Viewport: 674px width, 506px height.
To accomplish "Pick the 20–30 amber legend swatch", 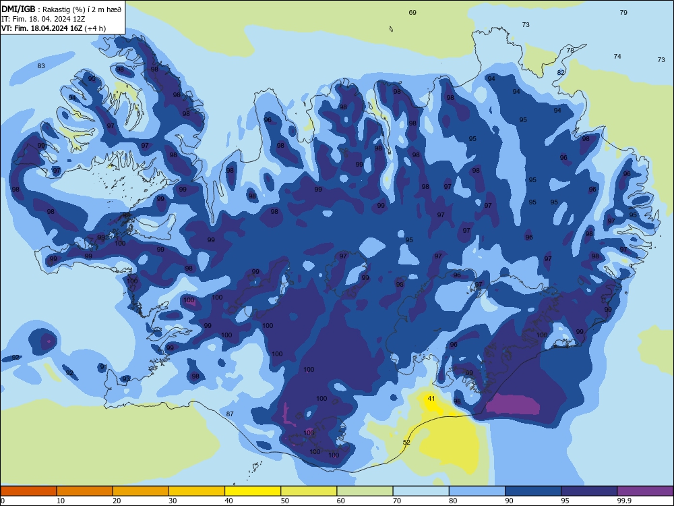I will 141,491.
